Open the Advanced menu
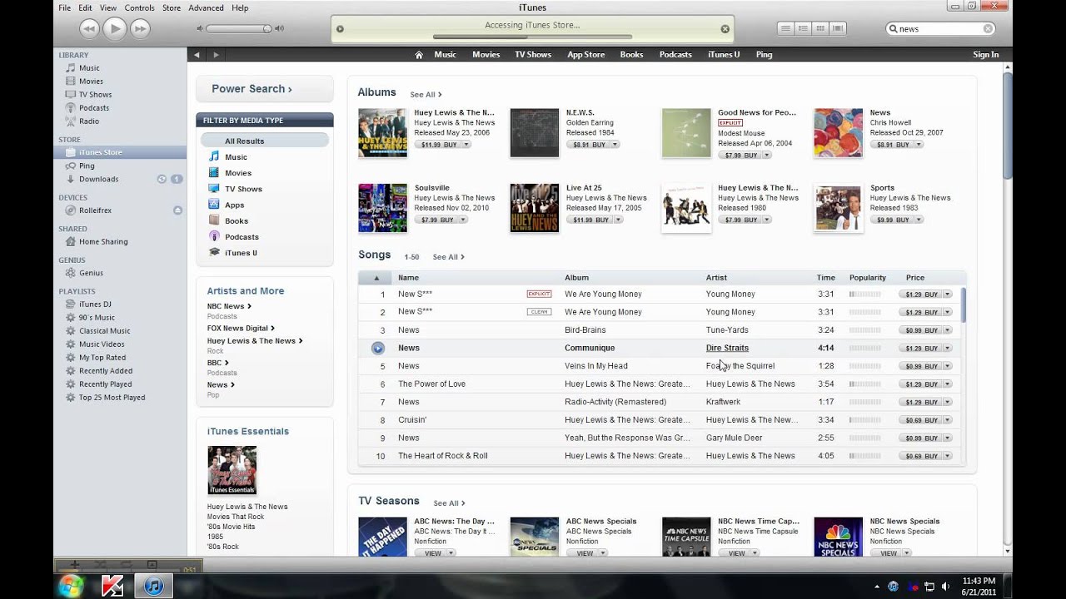The height and width of the screenshot is (599, 1066). coord(206,7)
